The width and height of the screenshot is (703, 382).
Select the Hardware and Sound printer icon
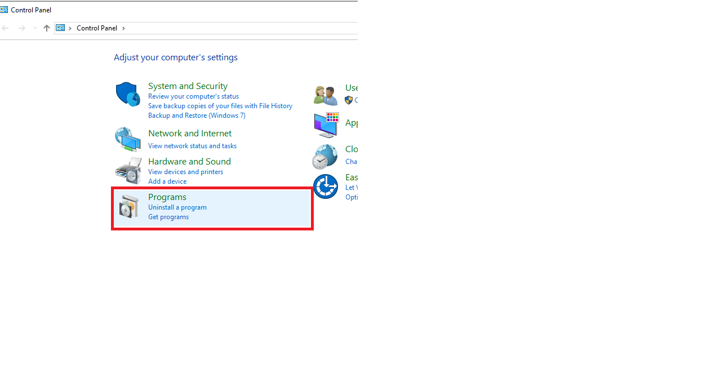coord(128,170)
